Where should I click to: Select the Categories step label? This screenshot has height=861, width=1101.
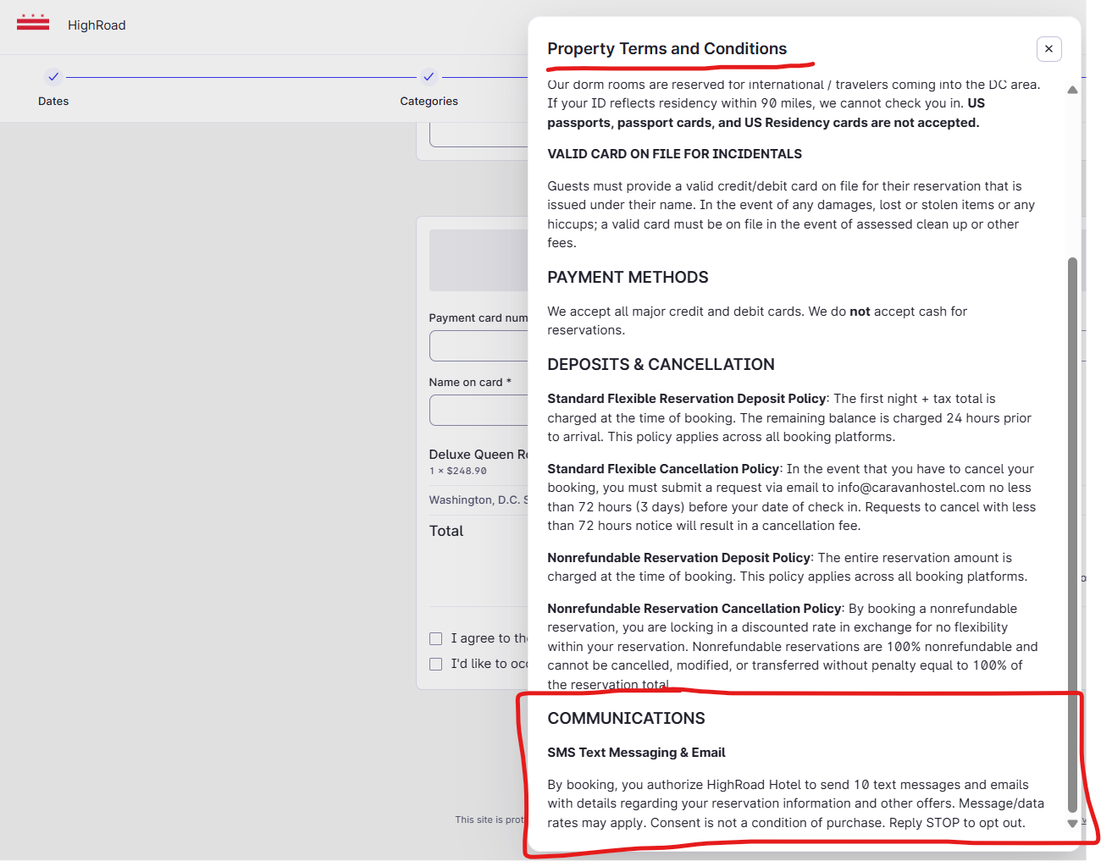click(x=429, y=101)
